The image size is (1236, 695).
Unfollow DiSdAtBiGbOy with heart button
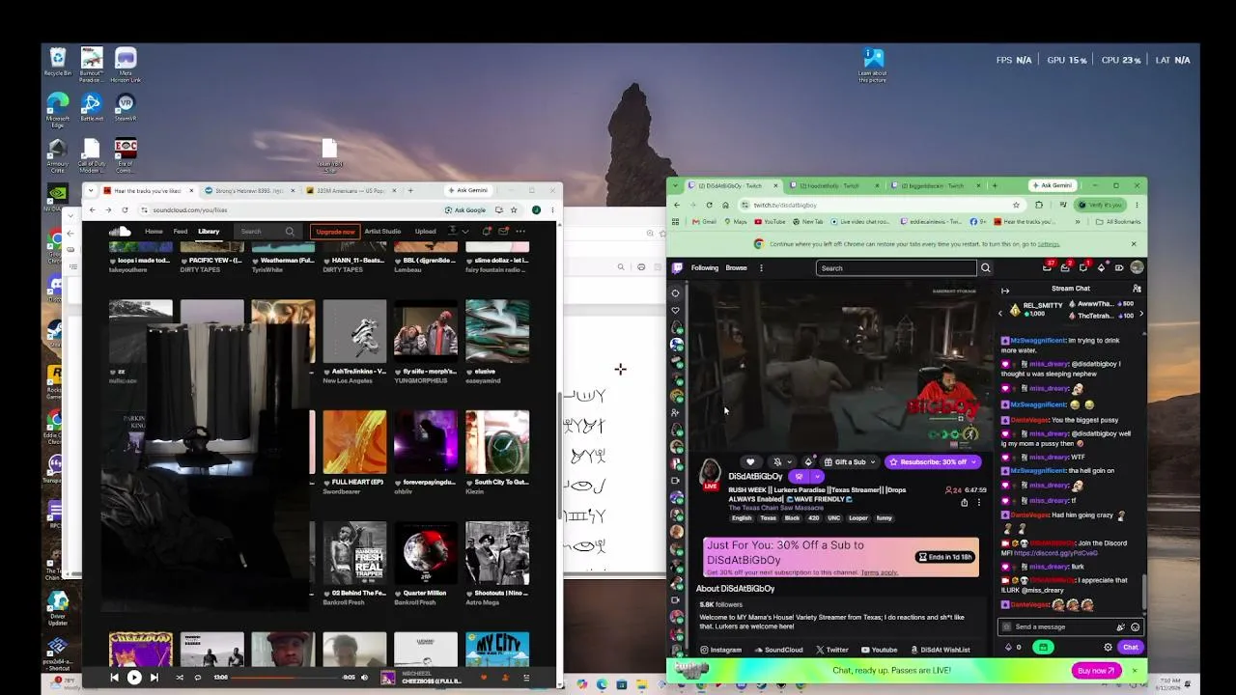click(x=750, y=461)
